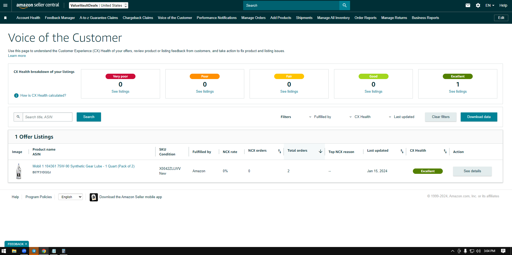Open Help link in footer

[15, 197]
